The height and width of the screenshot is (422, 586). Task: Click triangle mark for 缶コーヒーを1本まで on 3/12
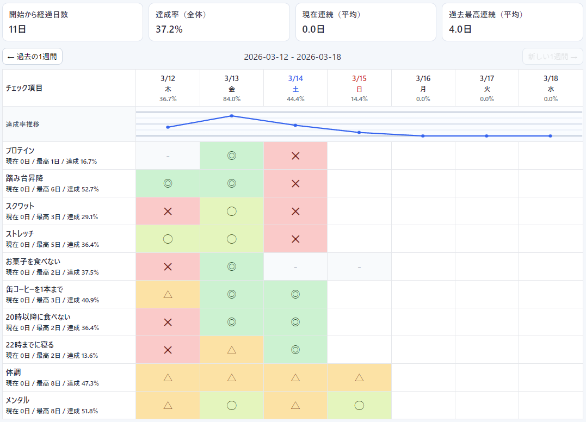point(168,294)
